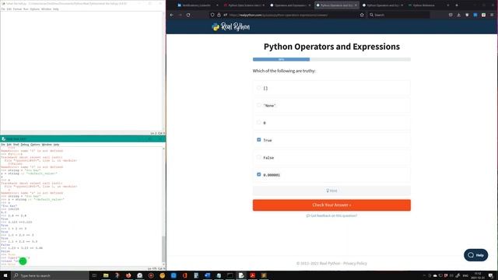
Task: Click the Real Python logo
Action: click(x=231, y=27)
